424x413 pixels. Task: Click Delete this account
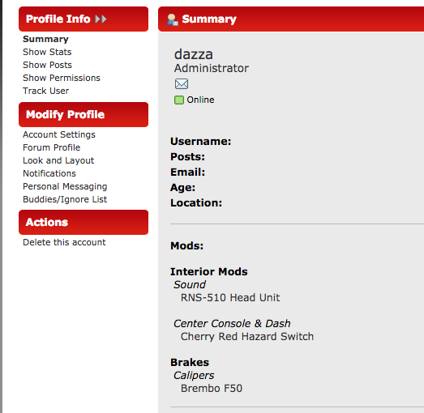click(64, 242)
